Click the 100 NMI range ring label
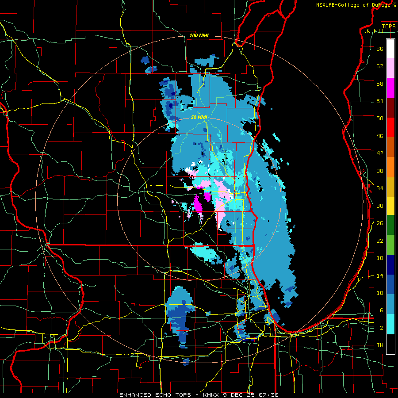This screenshot has height=398, width=398. click(x=199, y=35)
